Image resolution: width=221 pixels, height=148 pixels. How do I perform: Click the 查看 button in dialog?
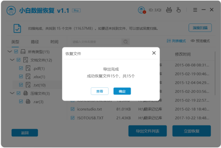(x=100, y=91)
